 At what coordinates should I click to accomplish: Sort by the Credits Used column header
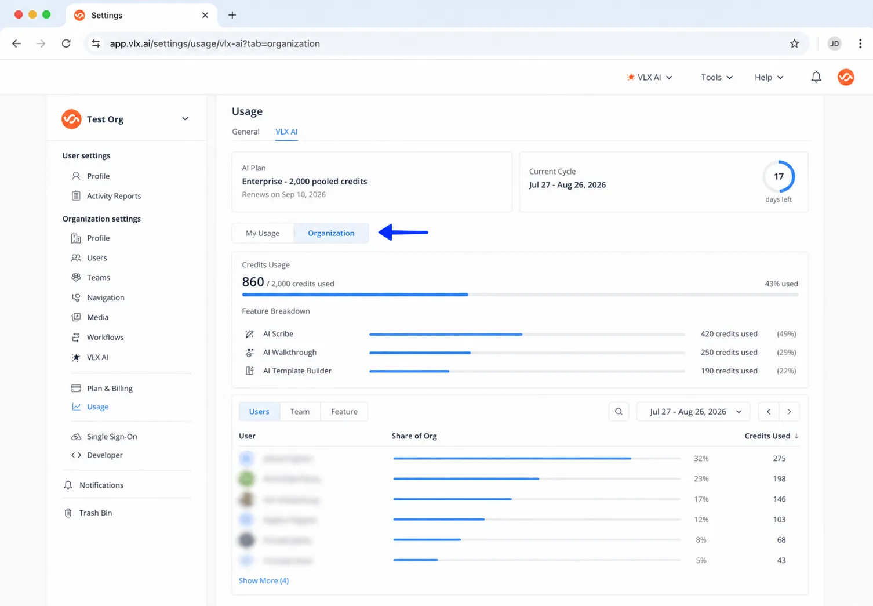tap(771, 436)
